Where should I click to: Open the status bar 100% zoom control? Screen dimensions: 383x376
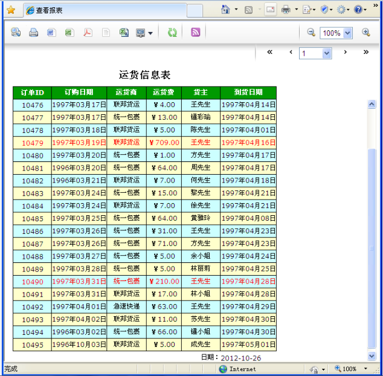tap(351, 369)
